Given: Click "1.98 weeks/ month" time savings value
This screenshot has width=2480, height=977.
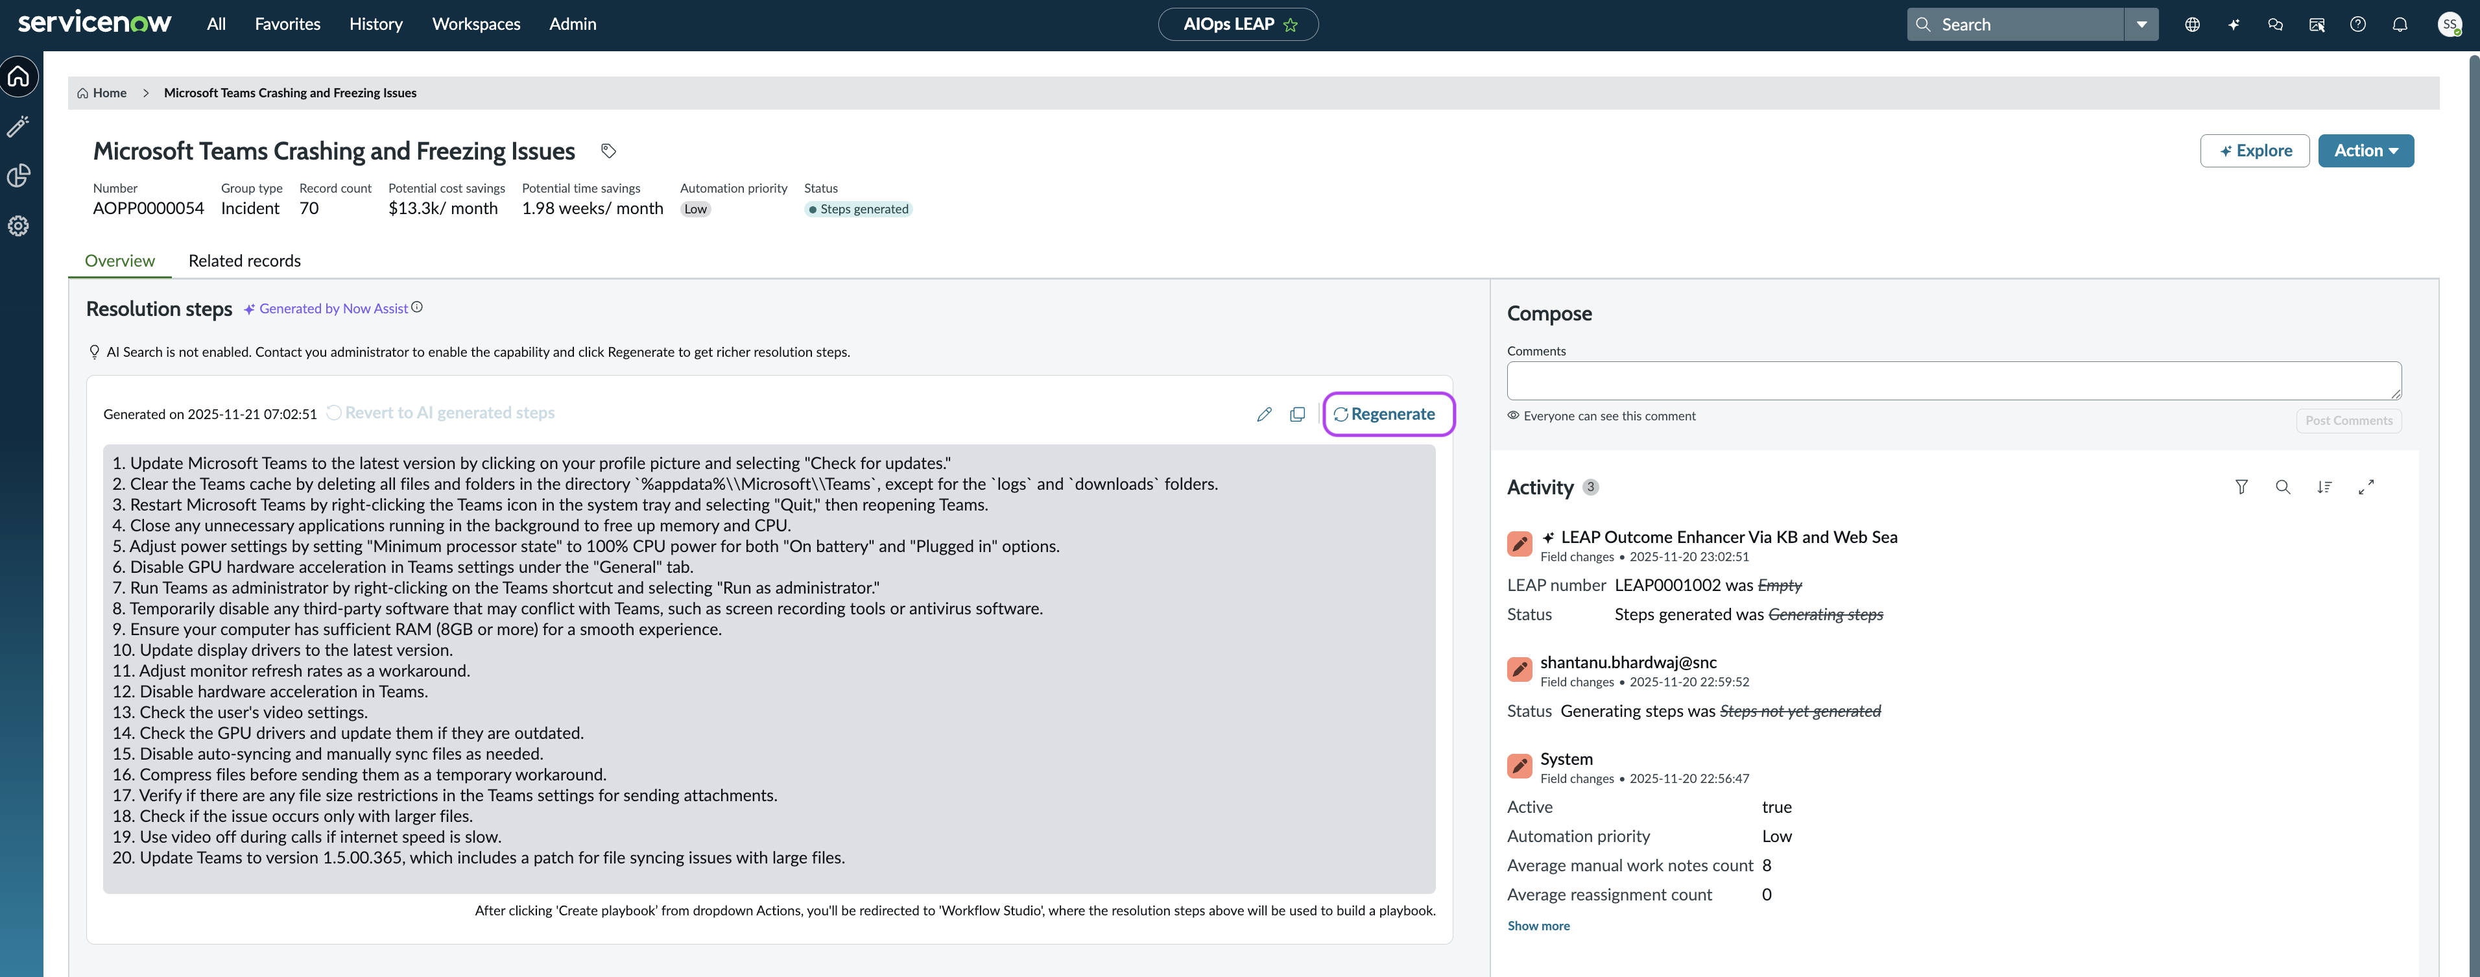Looking at the screenshot, I should pyautogui.click(x=592, y=209).
